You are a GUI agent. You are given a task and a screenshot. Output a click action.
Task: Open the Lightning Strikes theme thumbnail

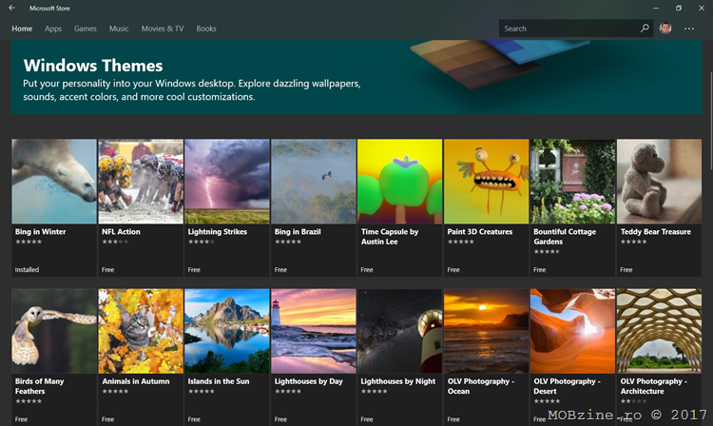pyautogui.click(x=227, y=182)
